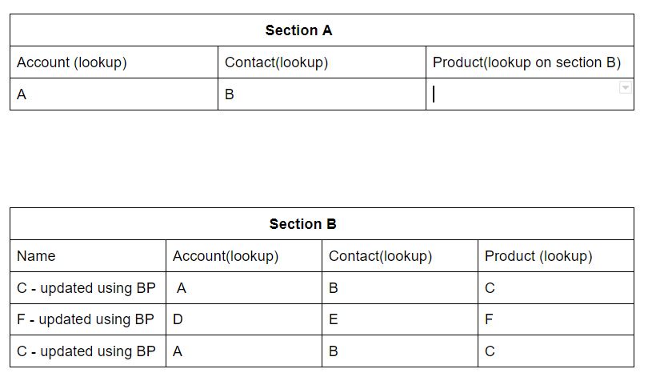Click Contact(lookup) header in Section B
The width and height of the screenshot is (648, 385).
[x=380, y=256]
